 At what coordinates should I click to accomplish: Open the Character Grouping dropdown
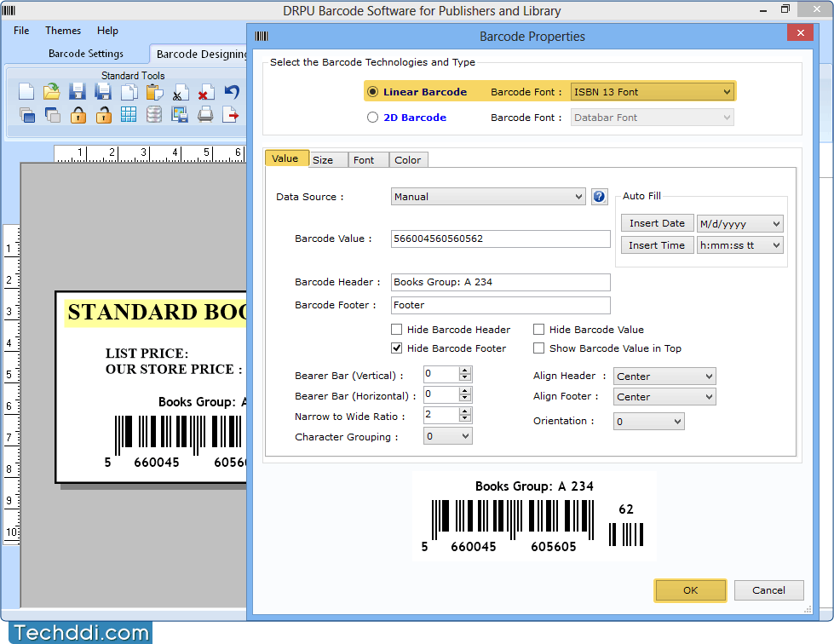tap(448, 437)
